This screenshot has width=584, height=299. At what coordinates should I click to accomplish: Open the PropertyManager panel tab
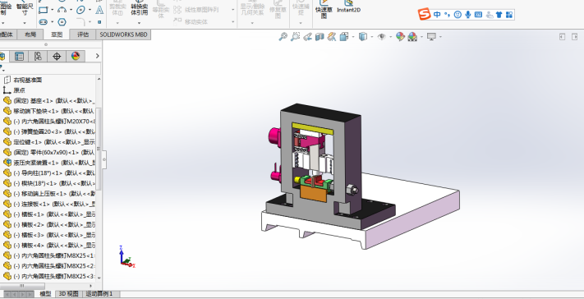pyautogui.click(x=19, y=56)
